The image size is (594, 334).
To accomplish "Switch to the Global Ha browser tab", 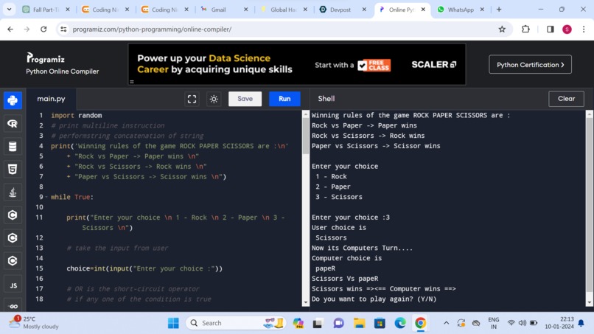I will point(283,10).
